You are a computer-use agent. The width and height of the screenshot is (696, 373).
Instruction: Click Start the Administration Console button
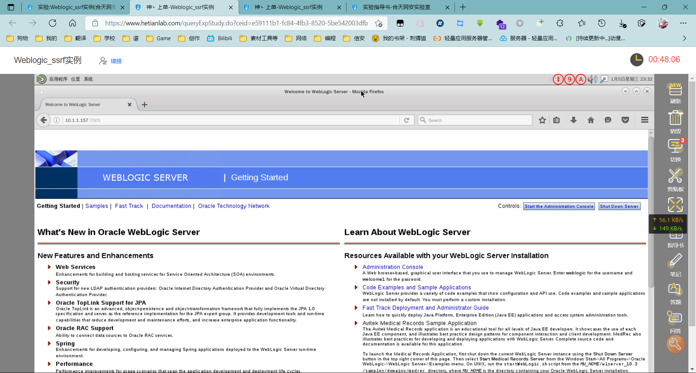(559, 206)
